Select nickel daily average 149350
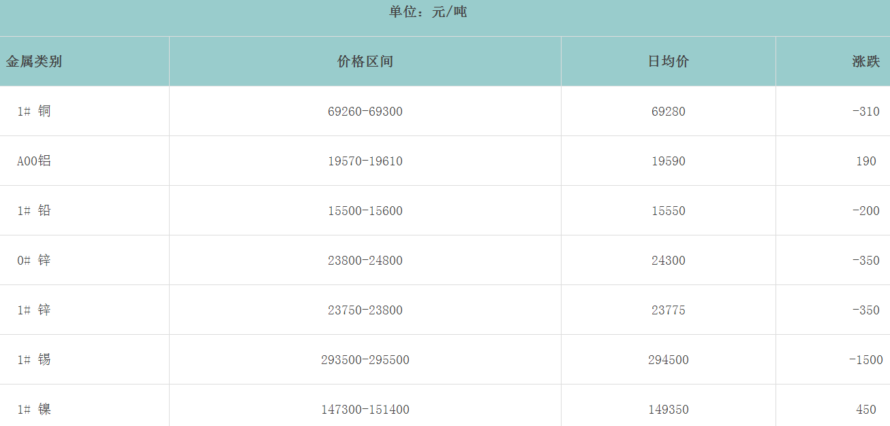 669,410
